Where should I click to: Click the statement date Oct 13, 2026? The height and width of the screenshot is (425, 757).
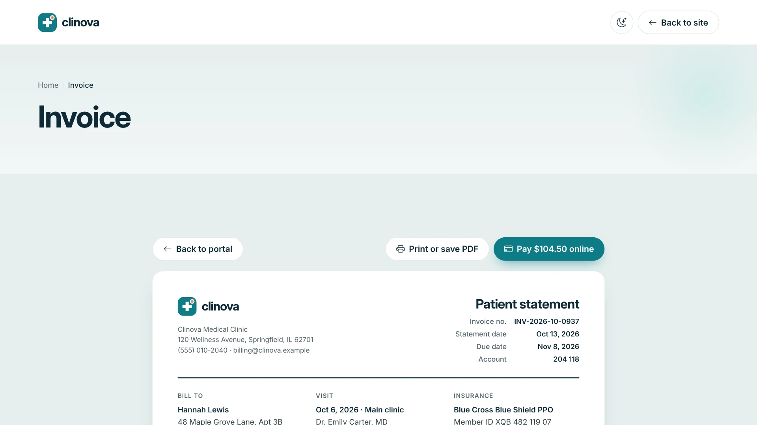click(557, 334)
